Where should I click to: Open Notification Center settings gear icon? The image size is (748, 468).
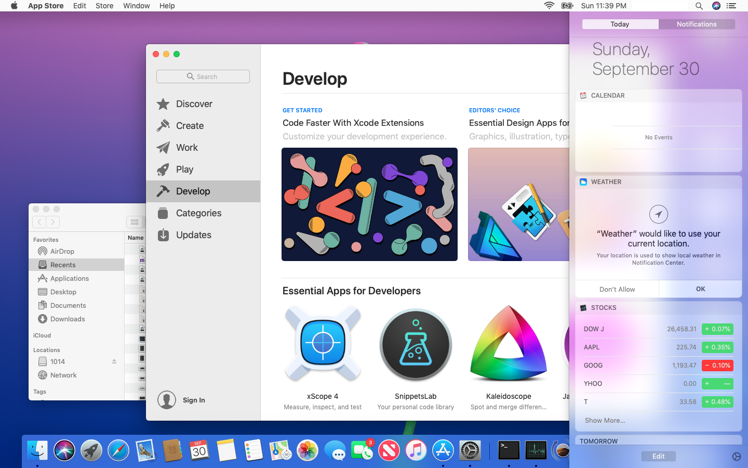pyautogui.click(x=737, y=457)
